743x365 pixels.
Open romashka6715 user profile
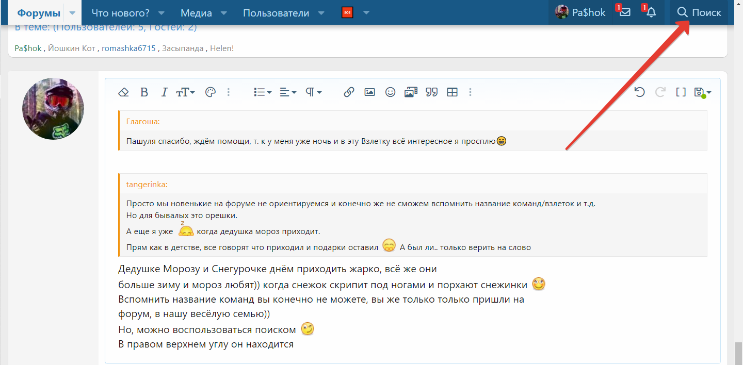[128, 48]
